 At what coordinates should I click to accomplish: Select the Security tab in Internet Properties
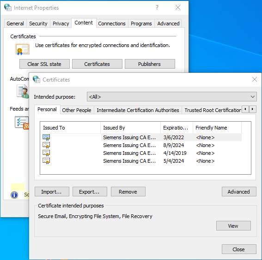tap(38, 24)
